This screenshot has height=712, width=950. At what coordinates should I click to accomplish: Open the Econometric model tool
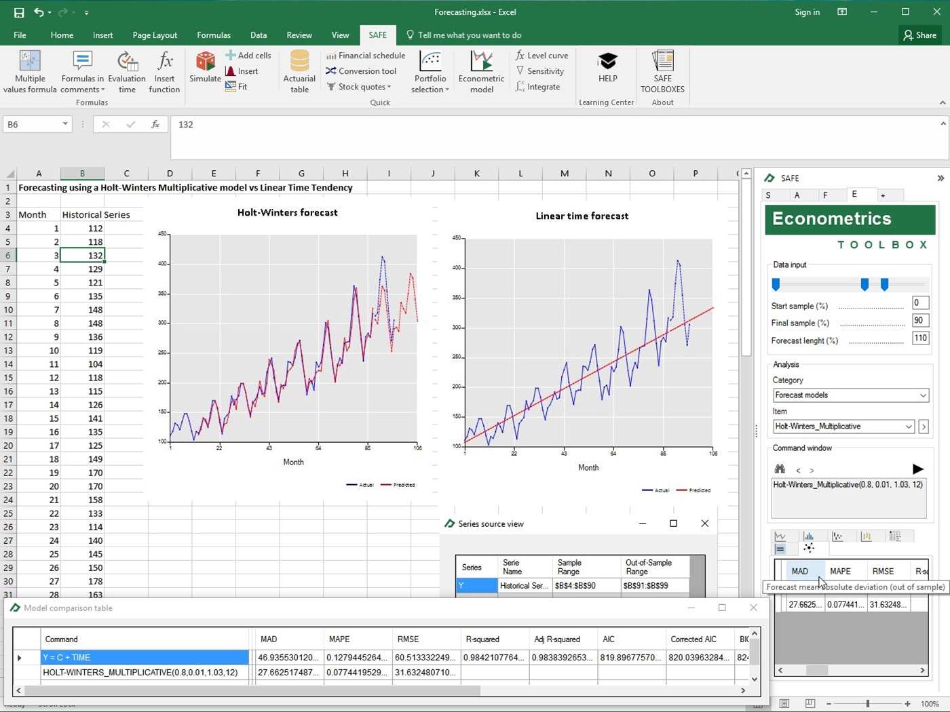[x=481, y=73]
